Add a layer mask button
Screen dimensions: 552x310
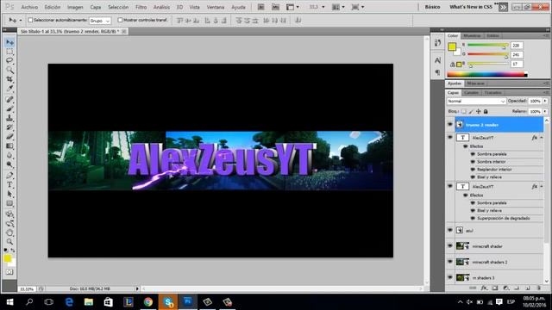(495, 288)
